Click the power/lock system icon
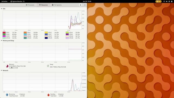The height and width of the screenshot is (98, 174). click(172, 1)
